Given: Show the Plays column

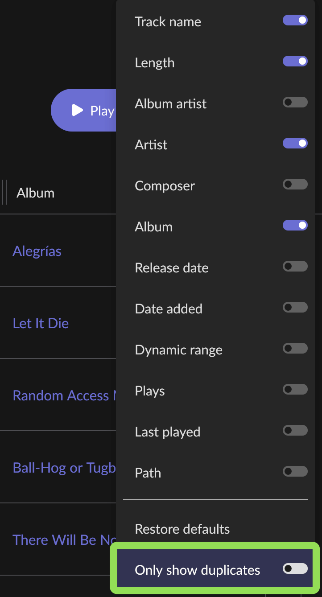Looking at the screenshot, I should coord(295,390).
